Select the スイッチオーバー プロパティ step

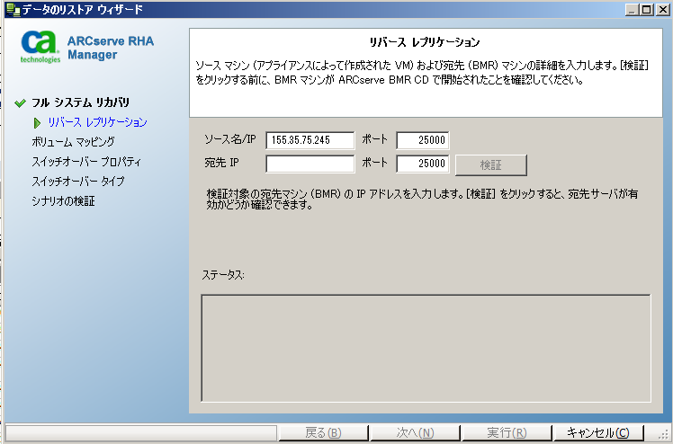pyautogui.click(x=86, y=162)
